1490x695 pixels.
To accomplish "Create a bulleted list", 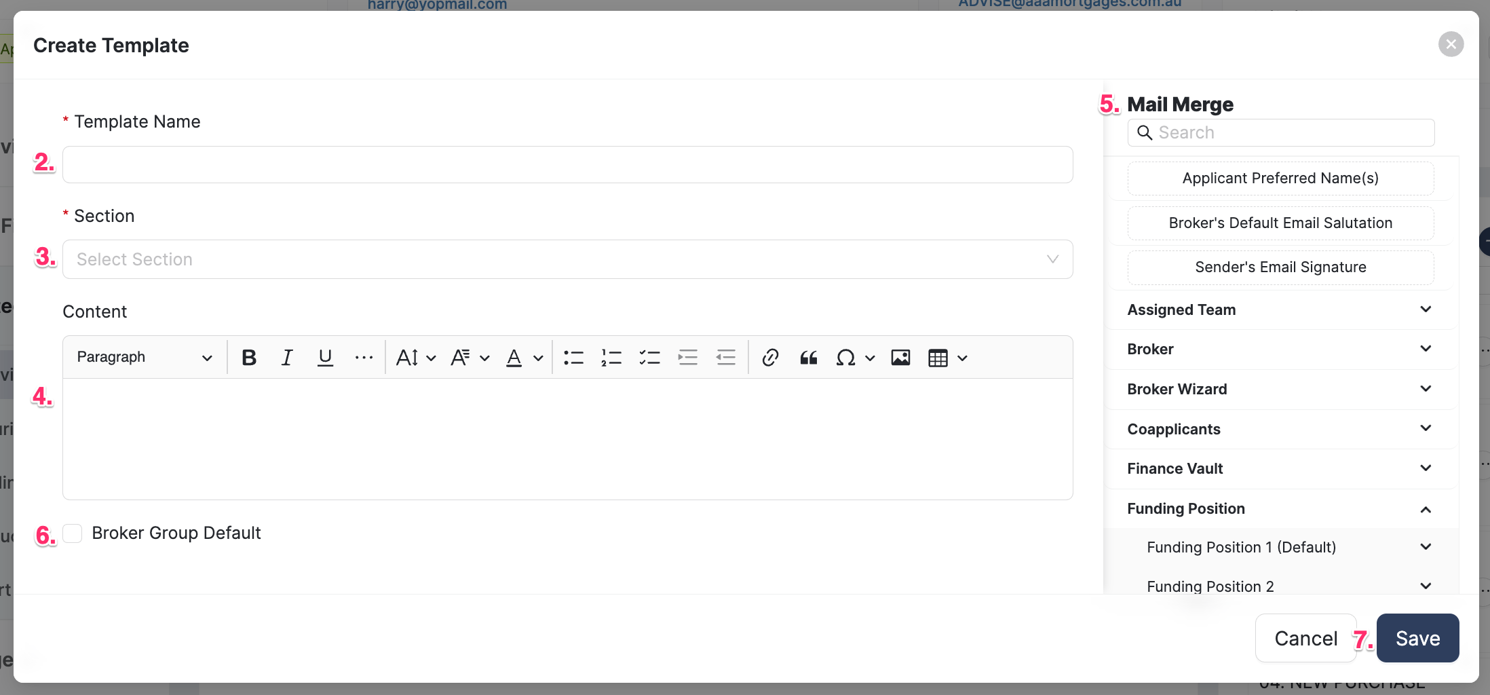I will (573, 358).
